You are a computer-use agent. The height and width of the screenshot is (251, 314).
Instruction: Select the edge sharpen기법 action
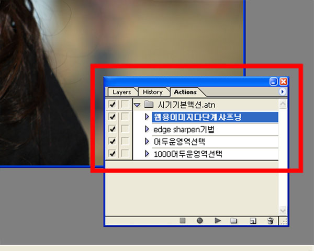pyautogui.click(x=215, y=130)
